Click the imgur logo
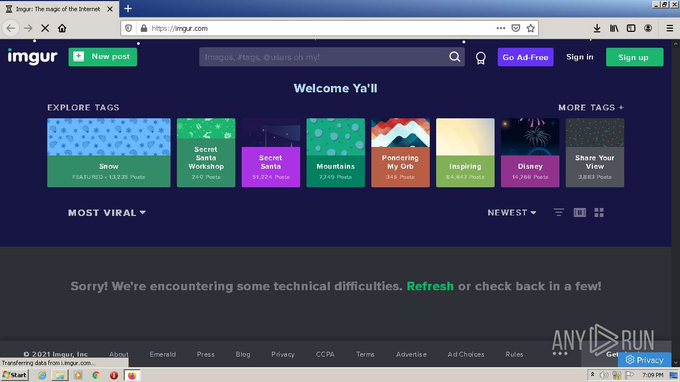 coord(32,57)
